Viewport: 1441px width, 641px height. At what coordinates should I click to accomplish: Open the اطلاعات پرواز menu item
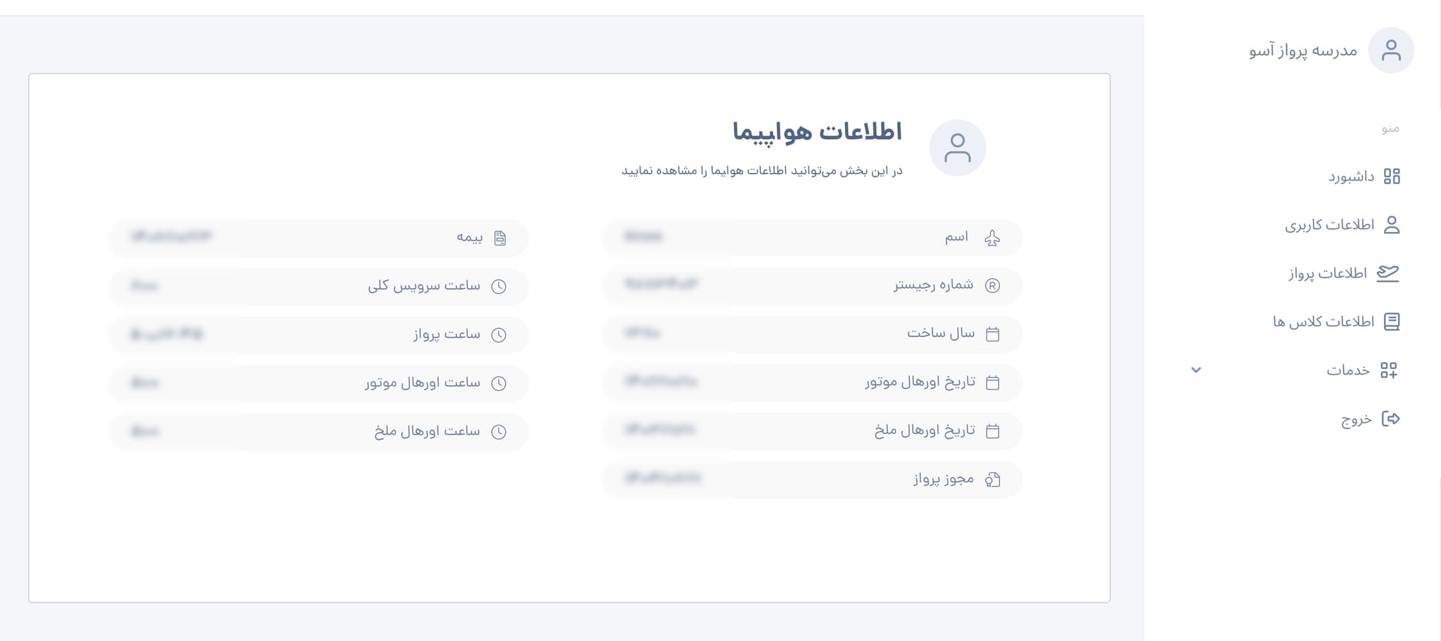tap(1344, 273)
